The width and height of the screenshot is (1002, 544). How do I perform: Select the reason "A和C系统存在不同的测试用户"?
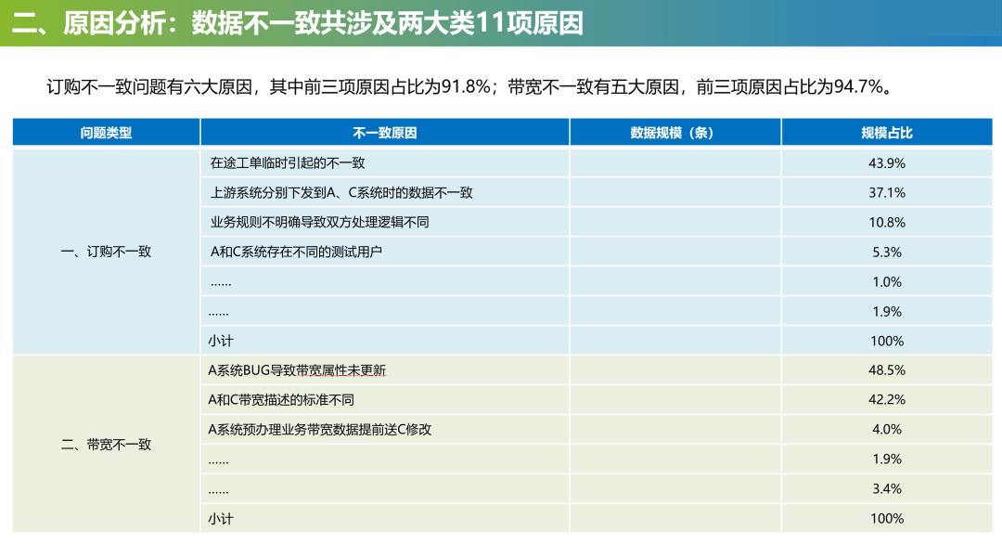[x=296, y=252]
